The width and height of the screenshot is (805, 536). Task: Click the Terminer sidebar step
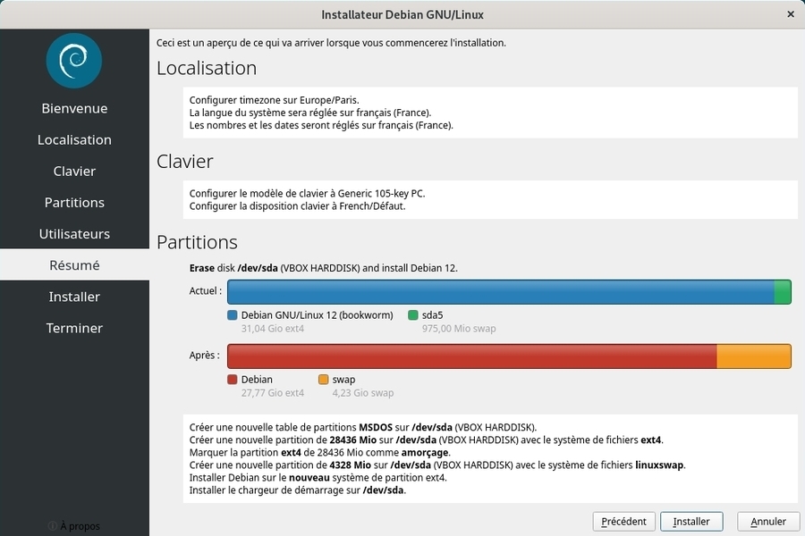tap(74, 328)
